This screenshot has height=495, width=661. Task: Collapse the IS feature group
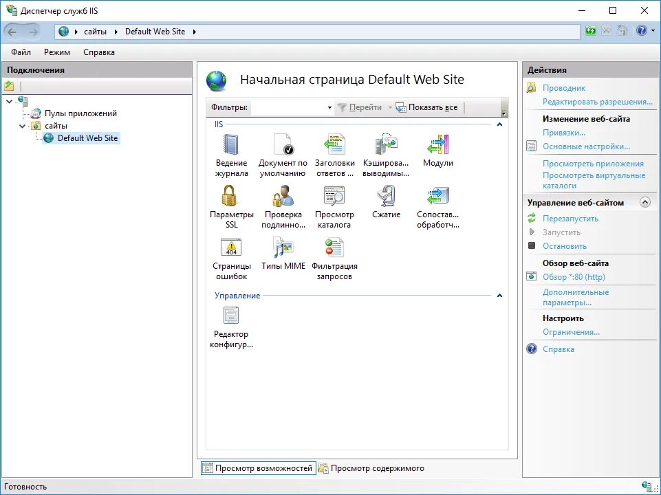[x=499, y=124]
